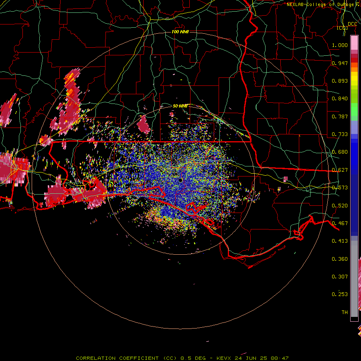The width and height of the screenshot is (361, 361).
Task: Click the 0.5 DEG elevation text in caption
Action: [193, 358]
